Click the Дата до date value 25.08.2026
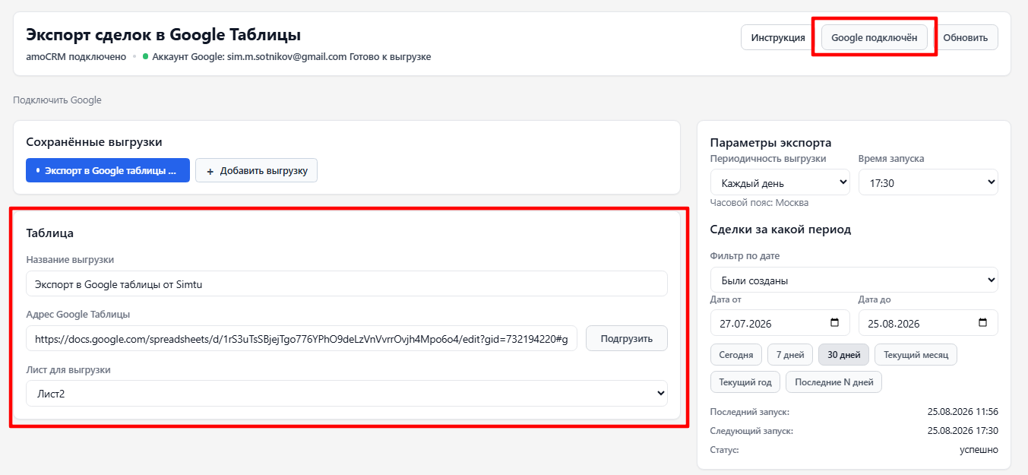 click(892, 323)
